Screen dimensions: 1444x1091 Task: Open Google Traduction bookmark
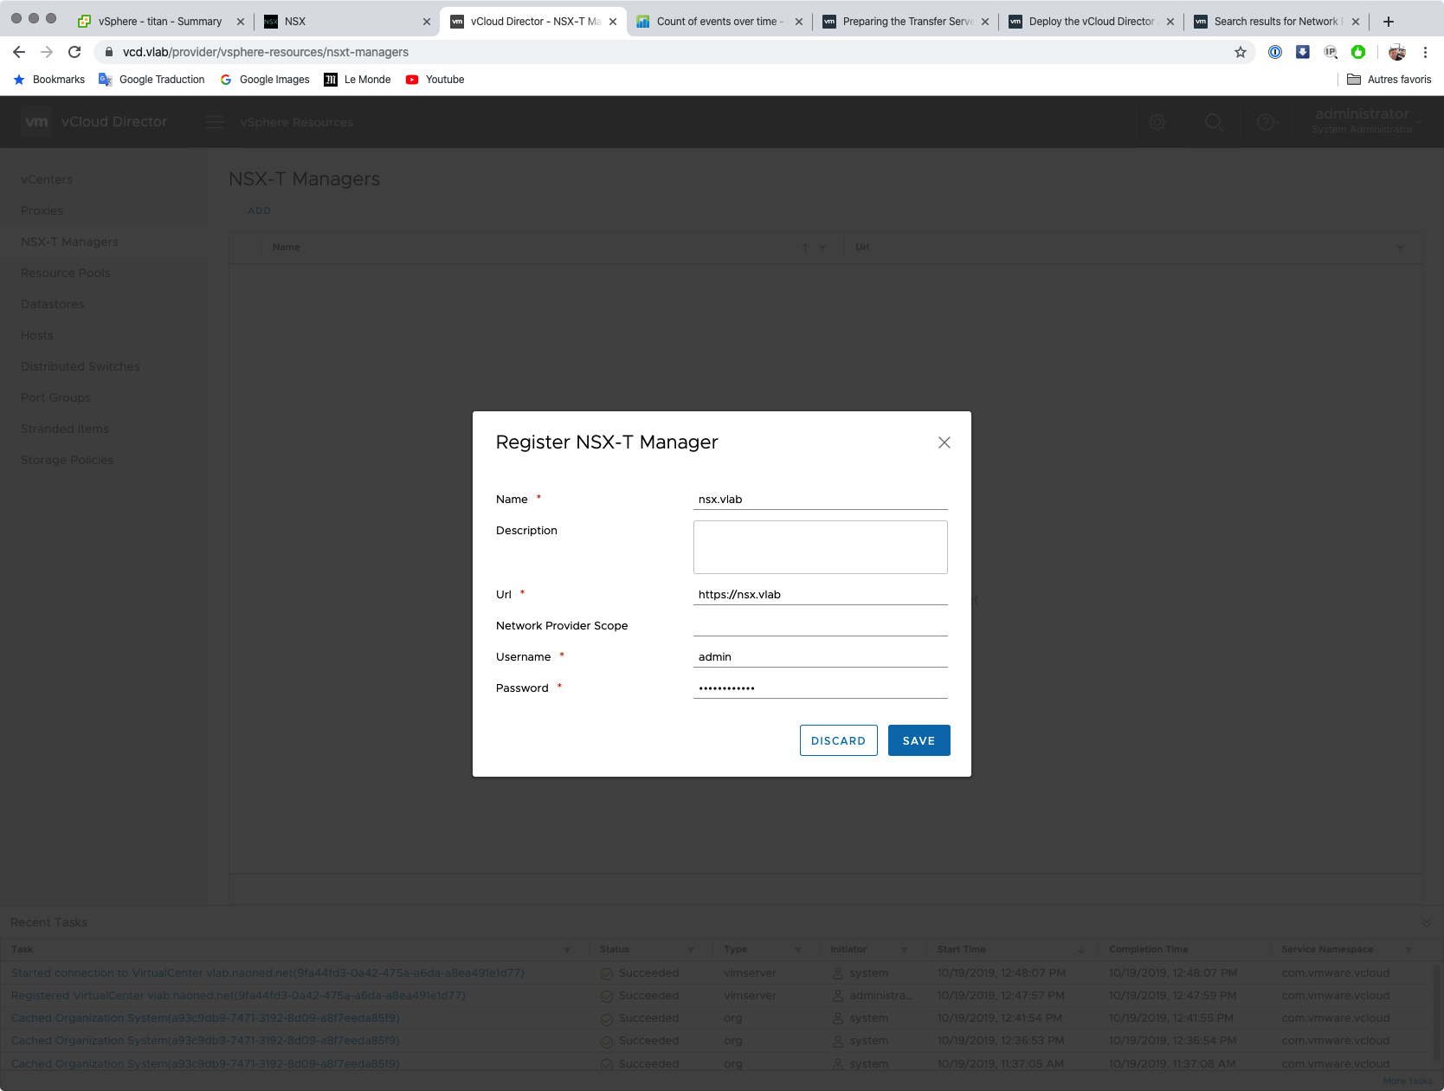pyautogui.click(x=152, y=80)
